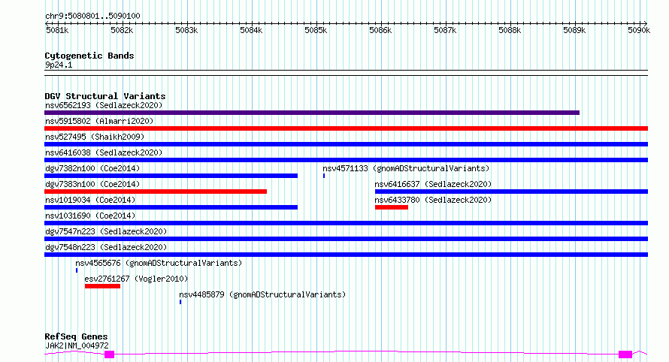Click the 5084k ruler tick label
The width and height of the screenshot is (669, 362).
pos(251,30)
